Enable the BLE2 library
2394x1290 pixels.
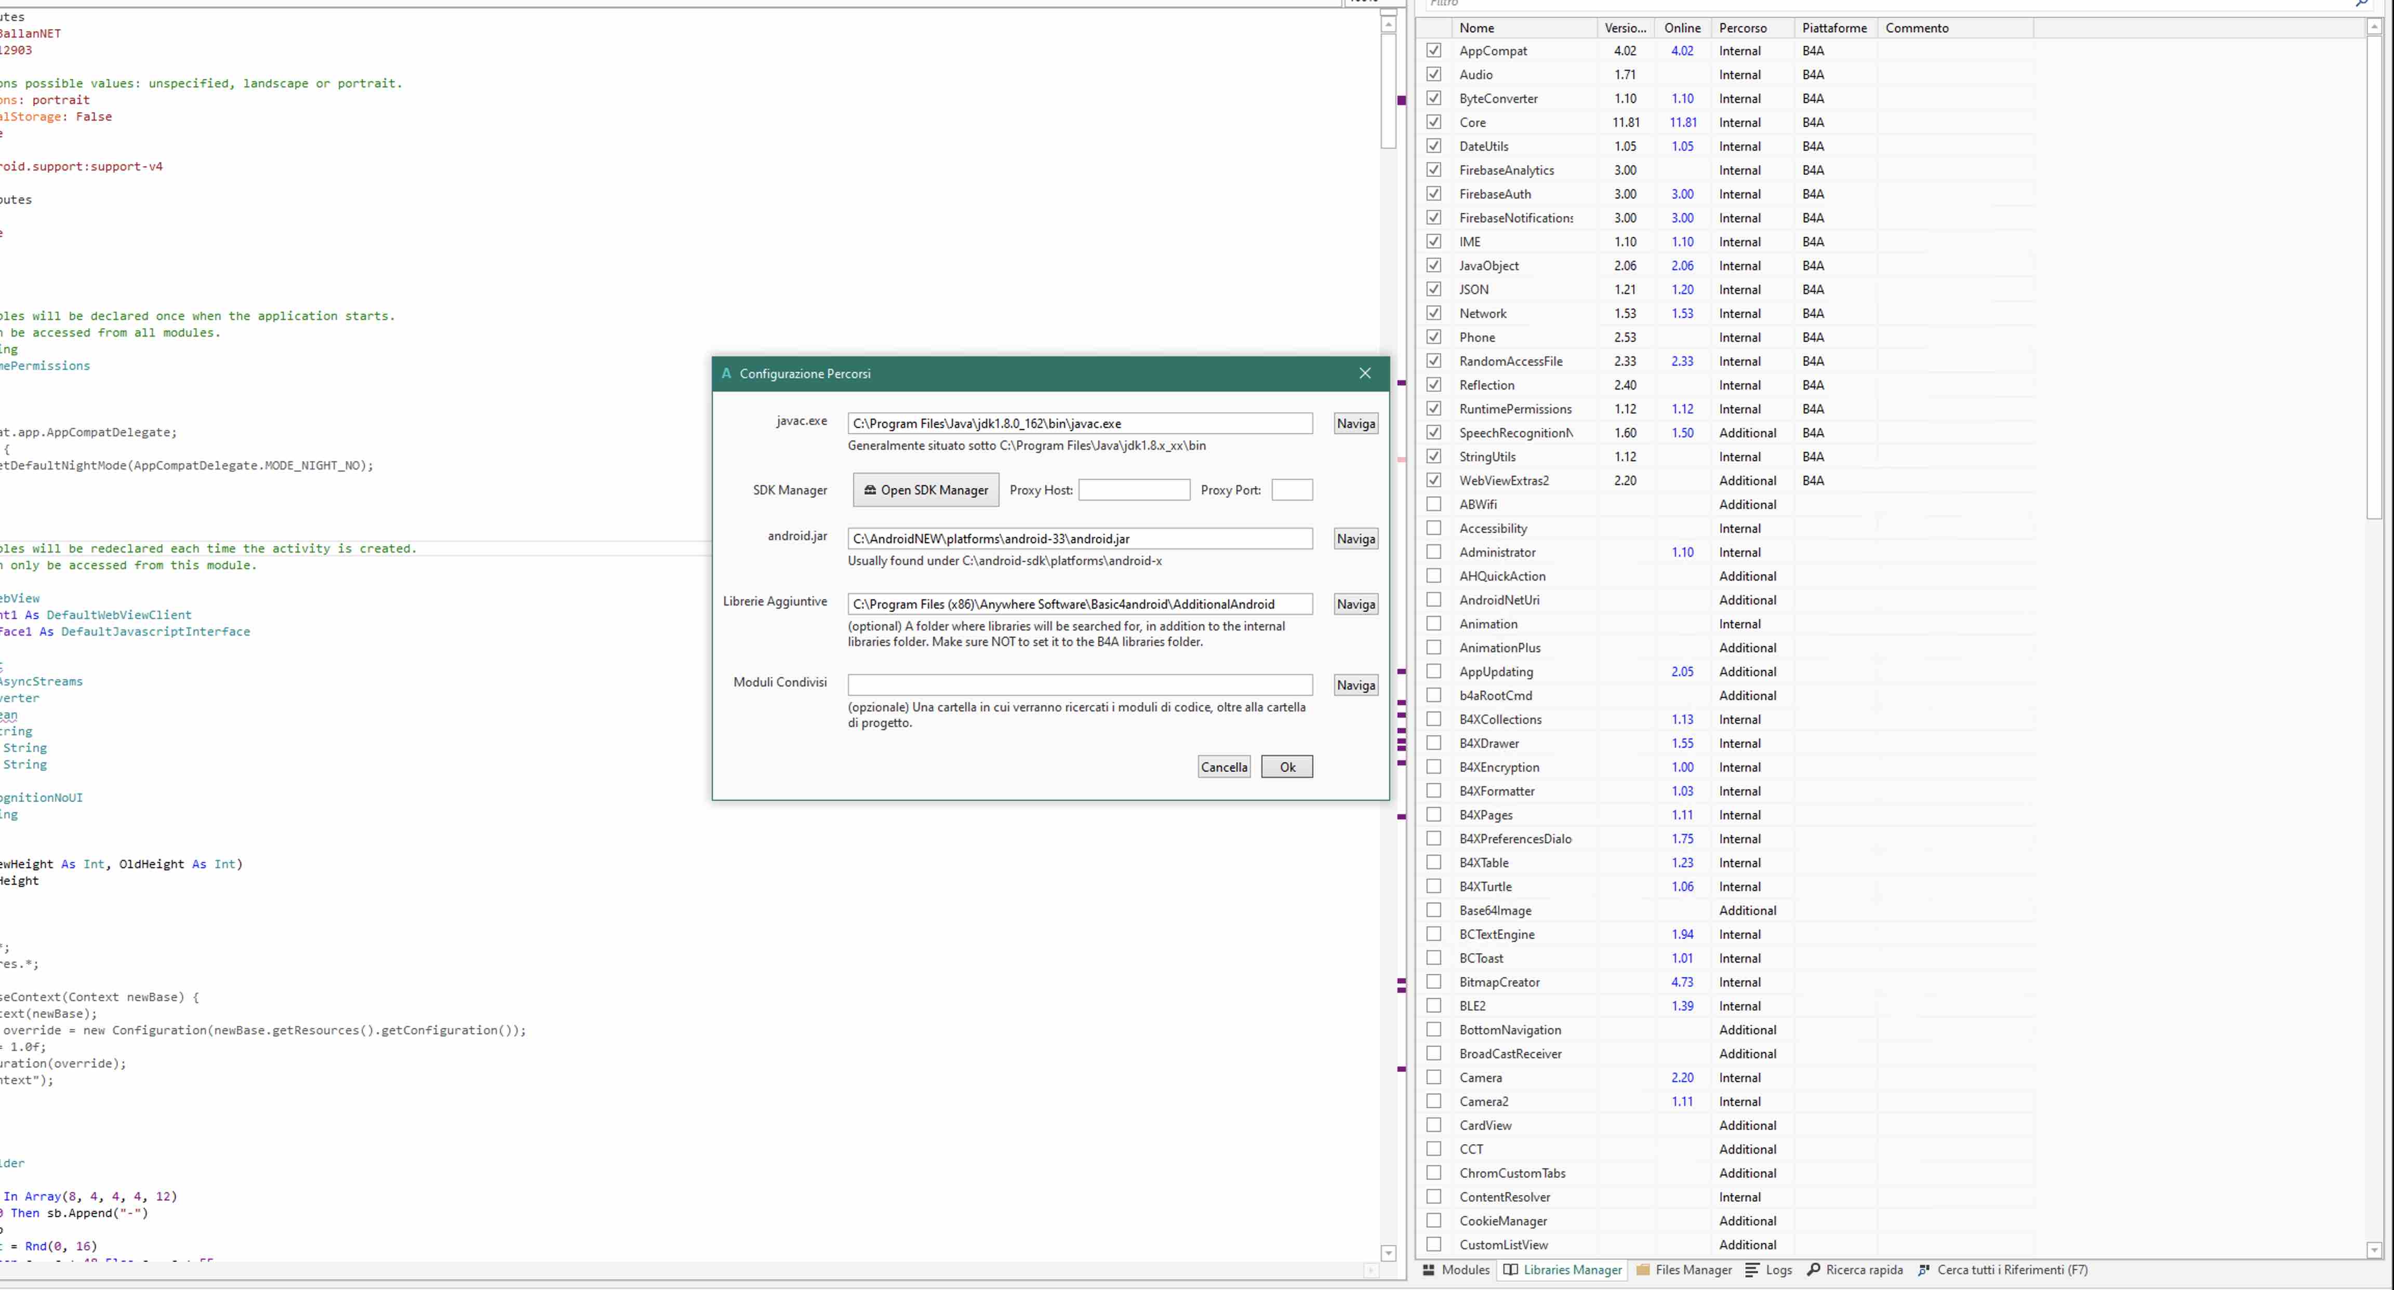click(1434, 1006)
